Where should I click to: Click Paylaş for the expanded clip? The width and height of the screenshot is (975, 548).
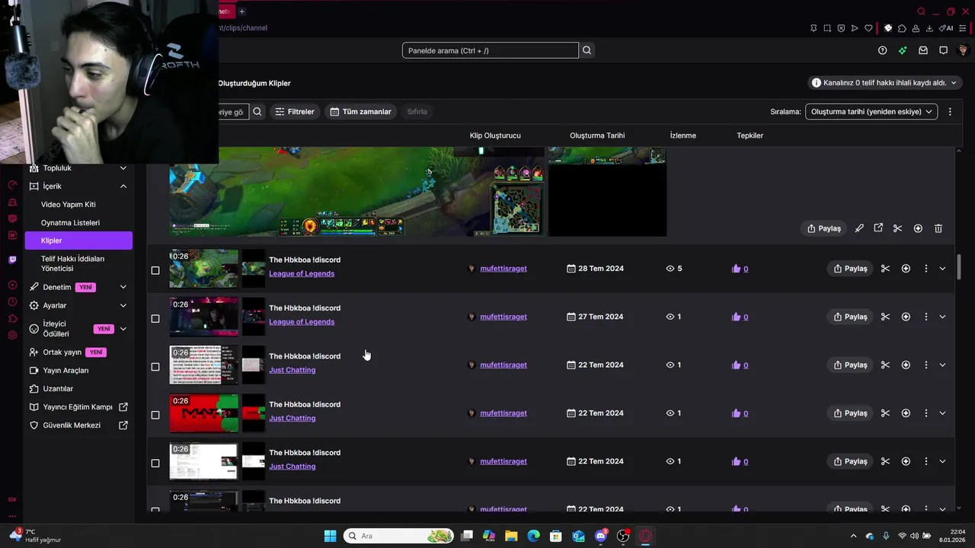pos(823,228)
